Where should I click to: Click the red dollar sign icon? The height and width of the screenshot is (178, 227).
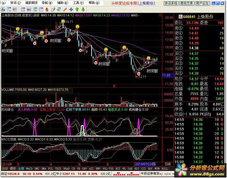(47, 10)
